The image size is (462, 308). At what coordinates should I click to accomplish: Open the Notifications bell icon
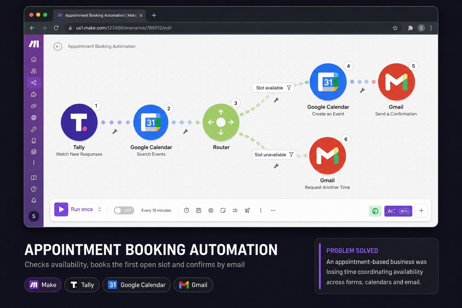click(34, 200)
